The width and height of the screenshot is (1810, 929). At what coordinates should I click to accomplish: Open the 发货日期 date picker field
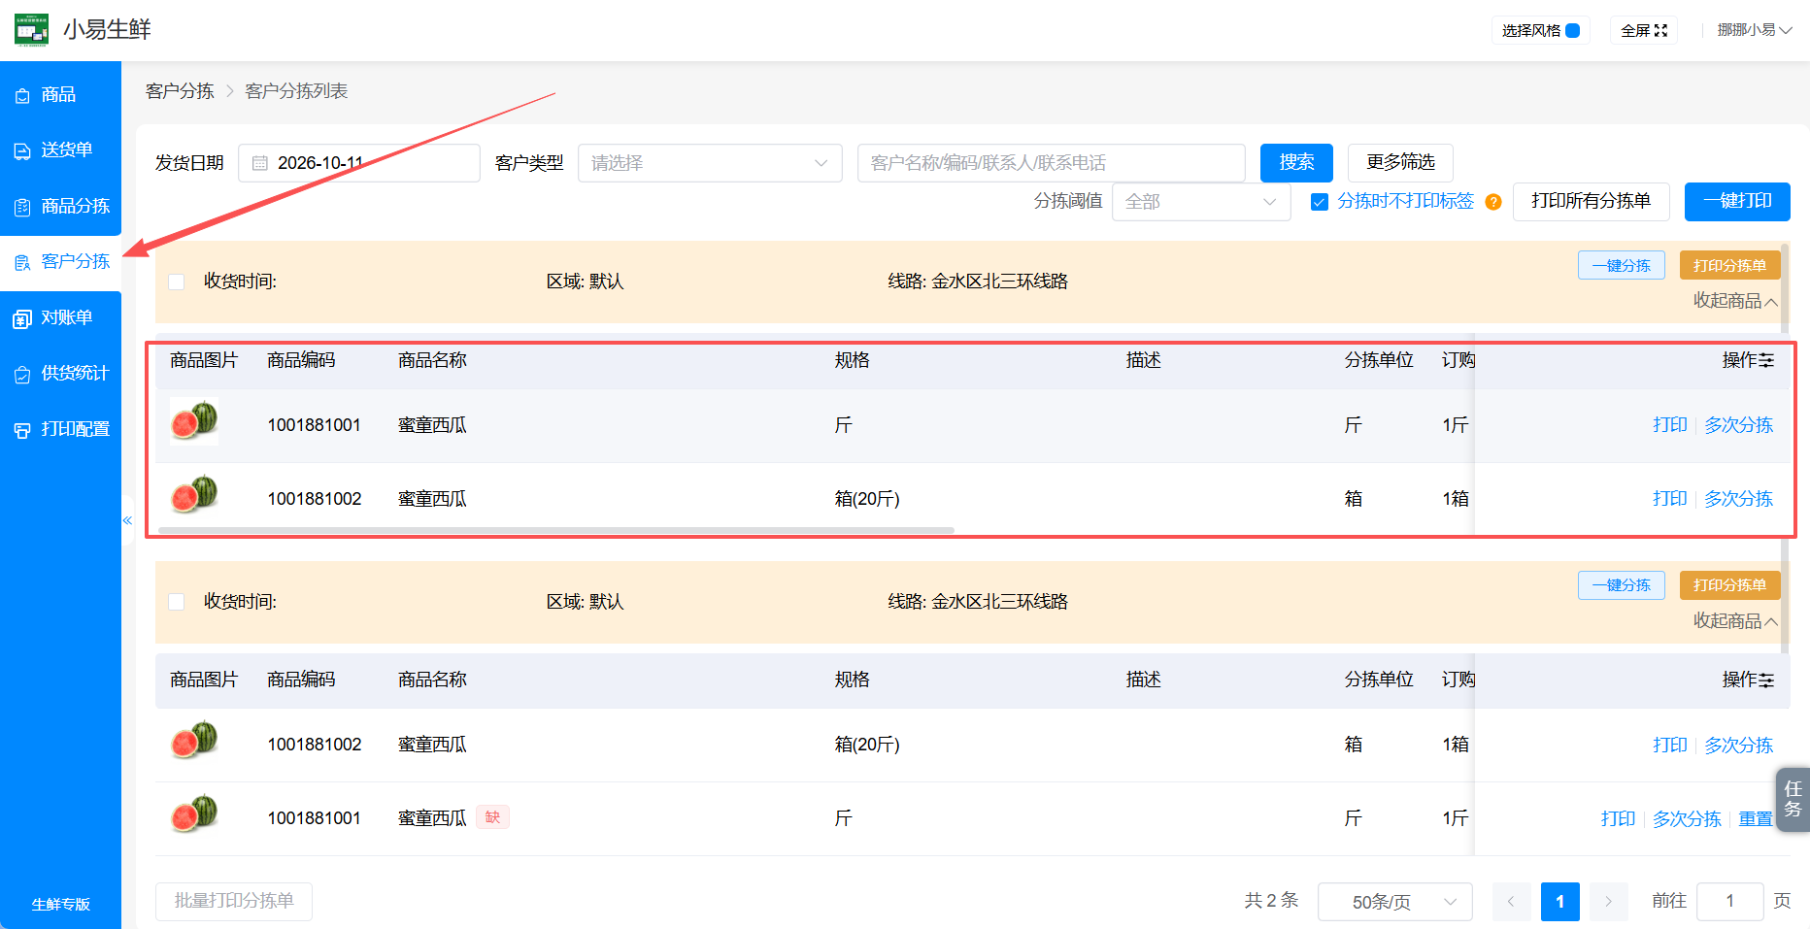(359, 163)
